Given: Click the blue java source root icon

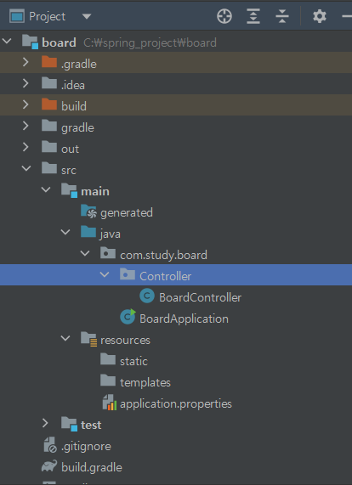Looking at the screenshot, I should 88,232.
